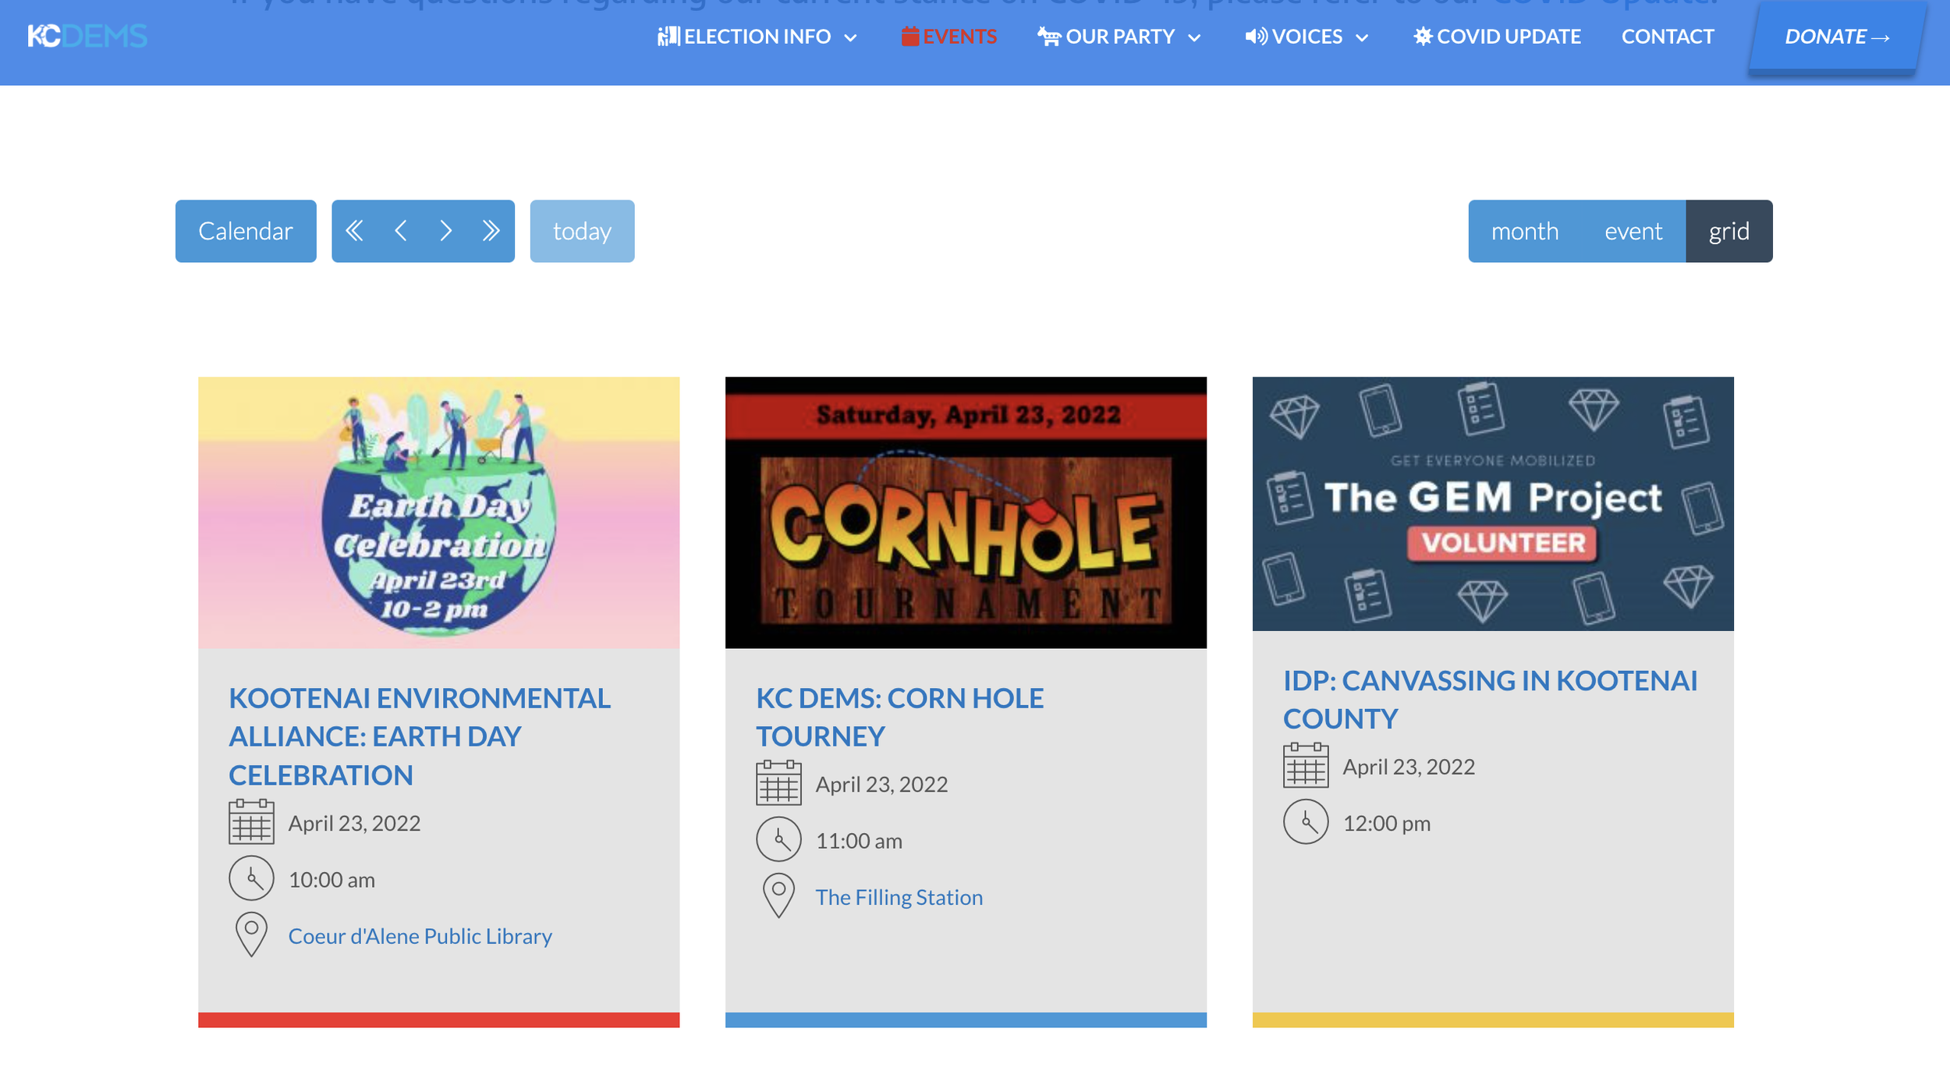Click the Donate button
This screenshot has height=1085, width=1950.
[x=1837, y=37]
